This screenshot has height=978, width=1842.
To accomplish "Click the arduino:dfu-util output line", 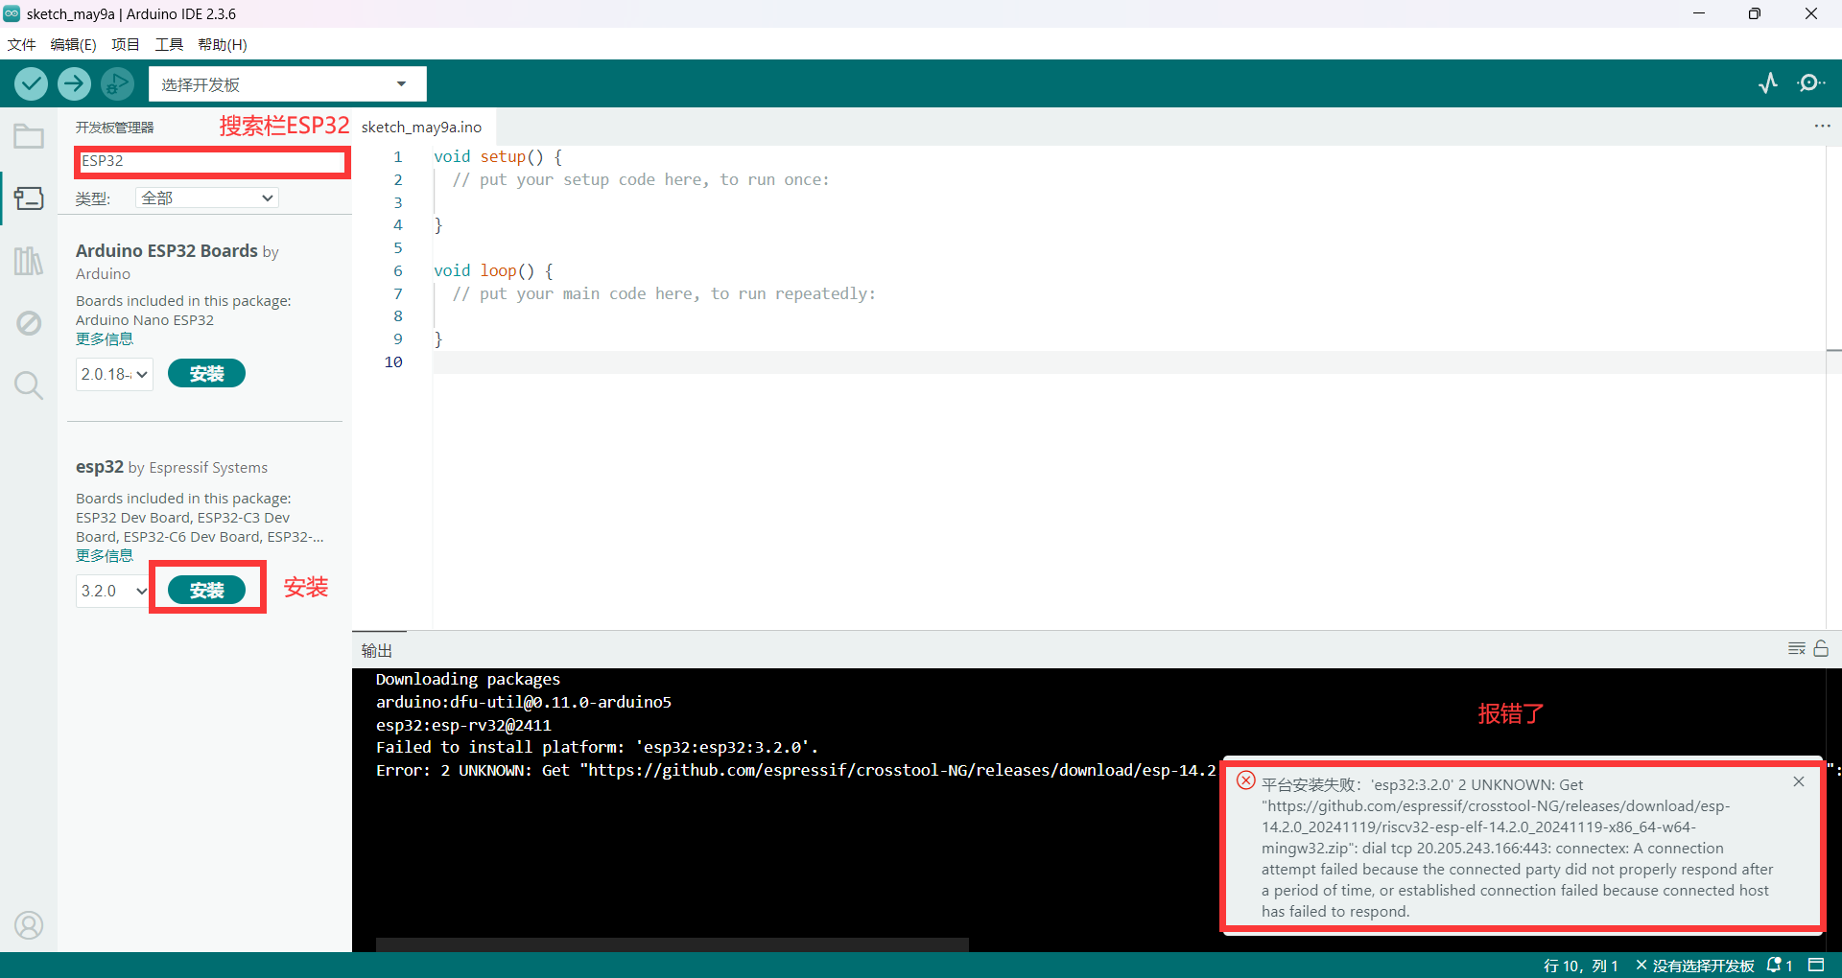I will click(x=524, y=702).
